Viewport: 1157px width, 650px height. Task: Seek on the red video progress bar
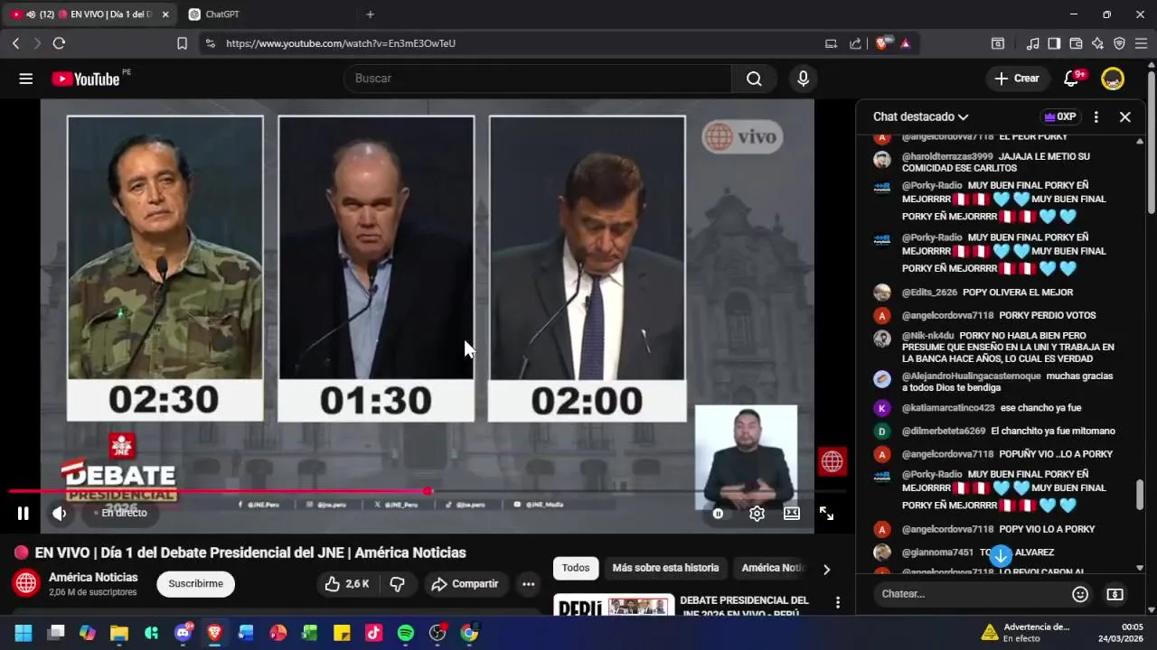tap(428, 491)
